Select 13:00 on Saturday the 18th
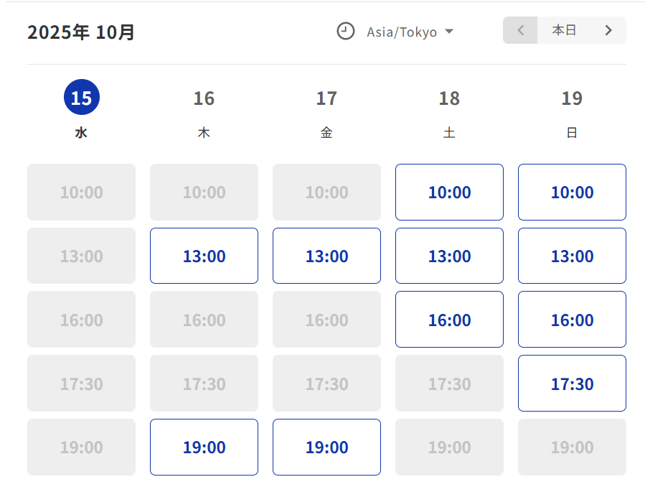Image resolution: width=645 pixels, height=487 pixels. coord(449,256)
